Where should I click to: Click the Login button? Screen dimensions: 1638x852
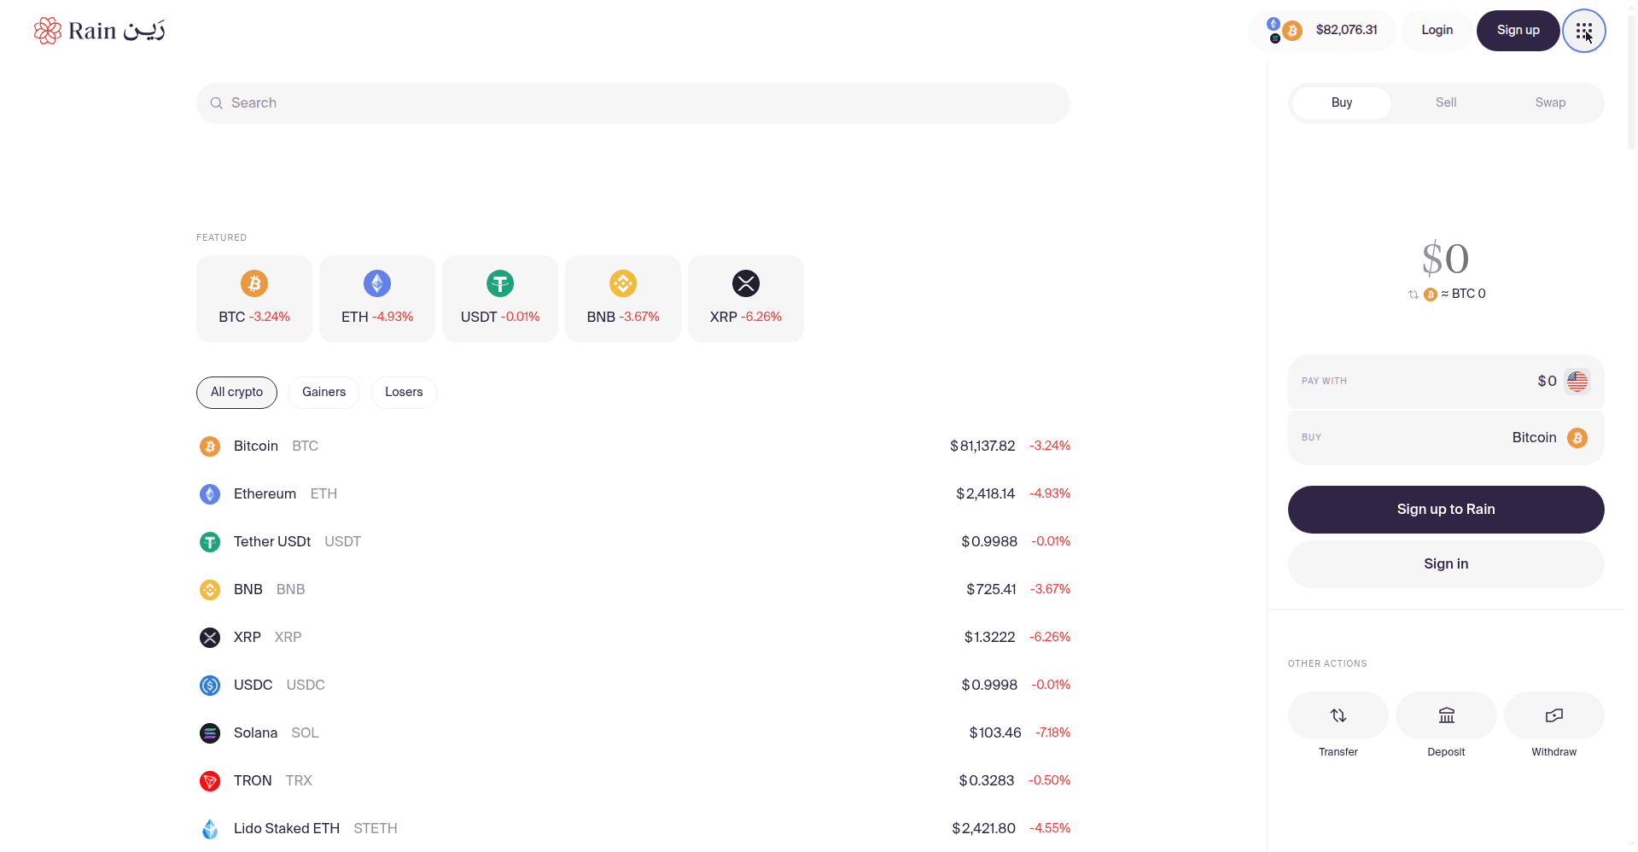1437,31
